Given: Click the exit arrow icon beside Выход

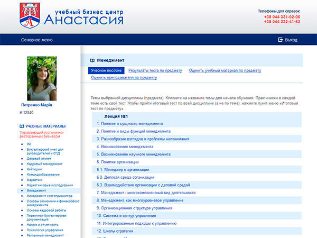Looking at the screenshot, I should [281, 40].
